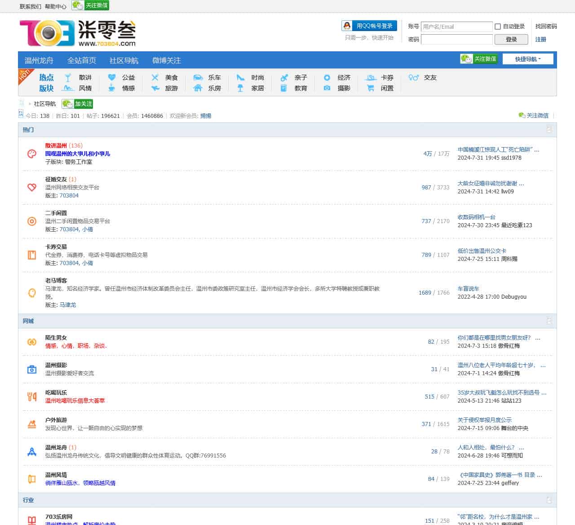Image resolution: width=575 pixels, height=525 pixels.
Task: Collapse the 热门 section
Action: [548, 130]
